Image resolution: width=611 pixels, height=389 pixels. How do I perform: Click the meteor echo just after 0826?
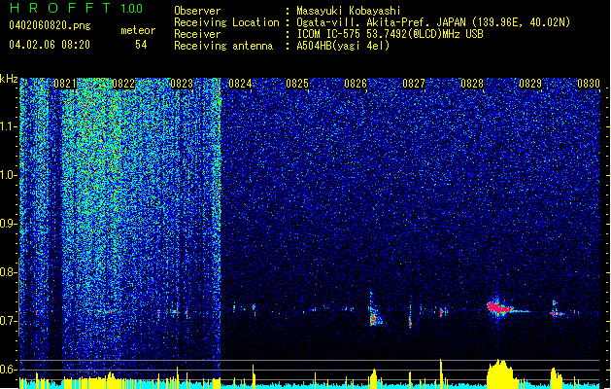pos(375,314)
